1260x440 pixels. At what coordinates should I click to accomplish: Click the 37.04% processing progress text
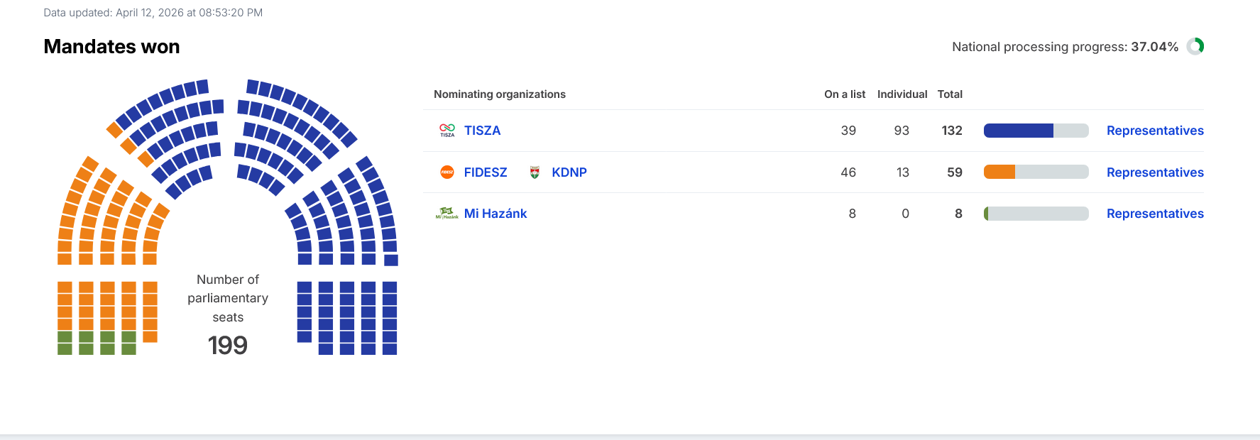pos(1155,47)
